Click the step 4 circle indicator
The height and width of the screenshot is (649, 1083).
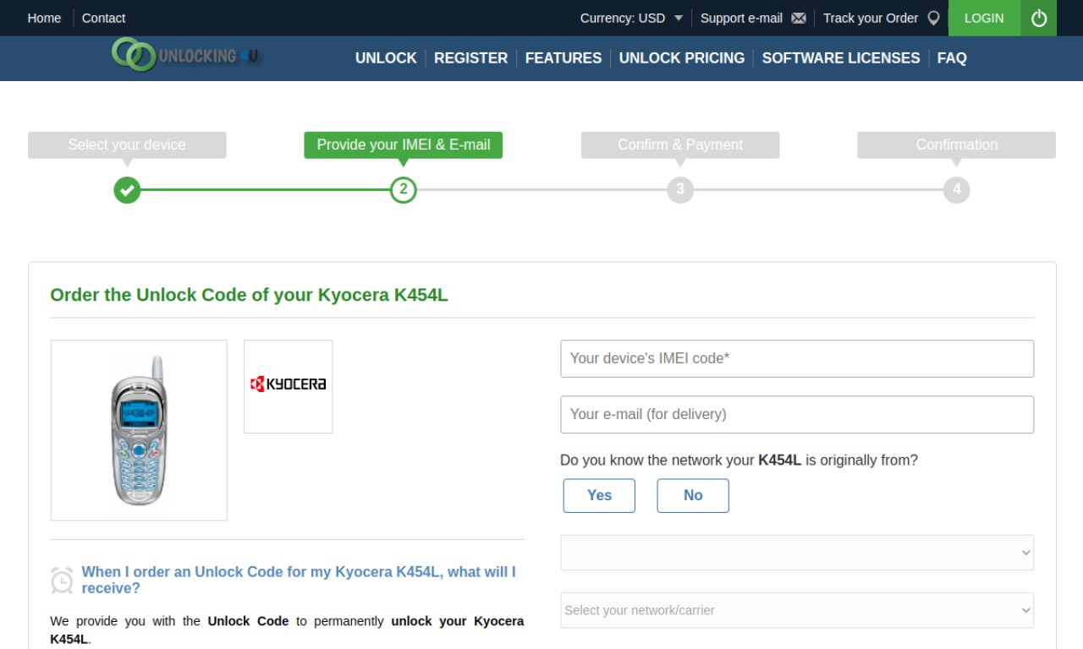[x=957, y=190]
